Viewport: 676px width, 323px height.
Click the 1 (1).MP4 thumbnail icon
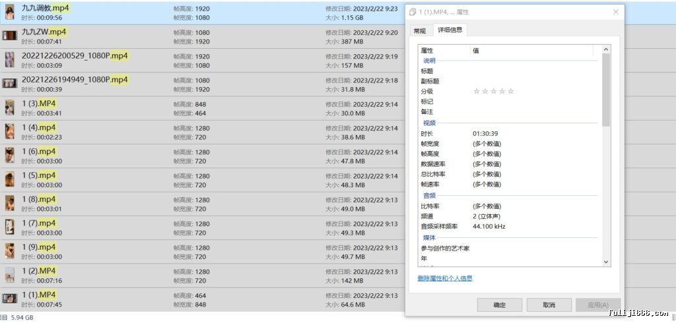(x=9, y=299)
